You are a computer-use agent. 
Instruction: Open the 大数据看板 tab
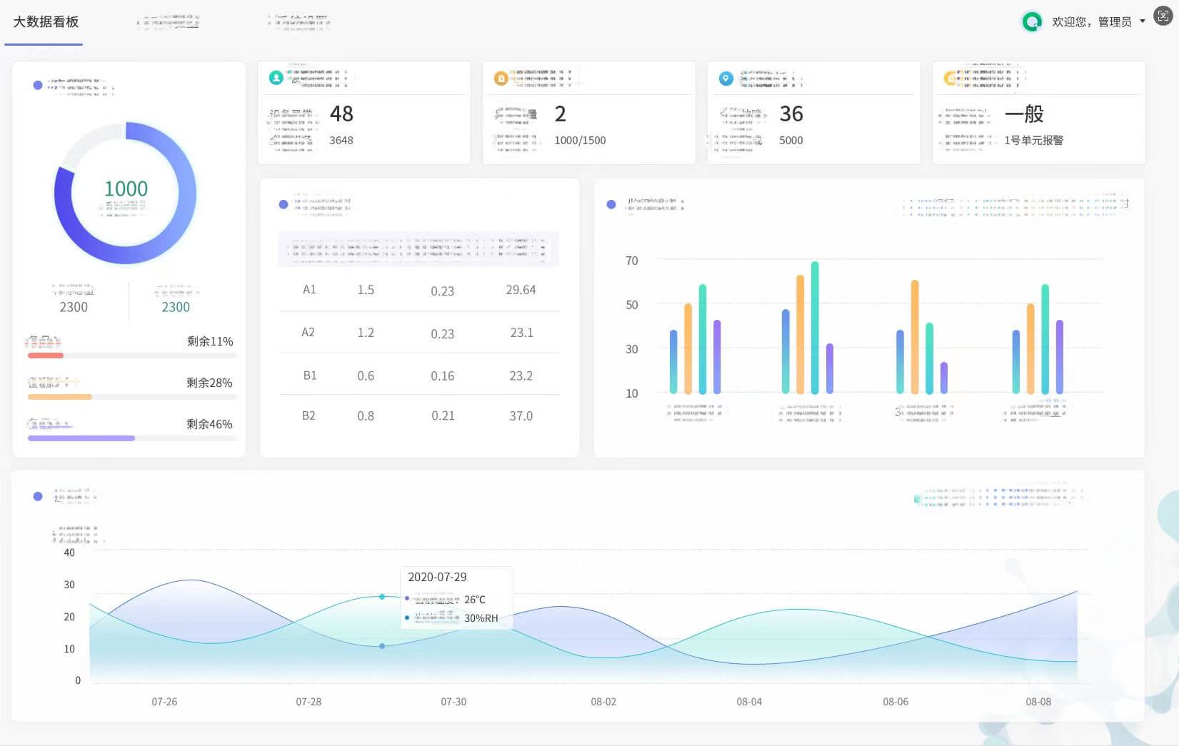[46, 22]
